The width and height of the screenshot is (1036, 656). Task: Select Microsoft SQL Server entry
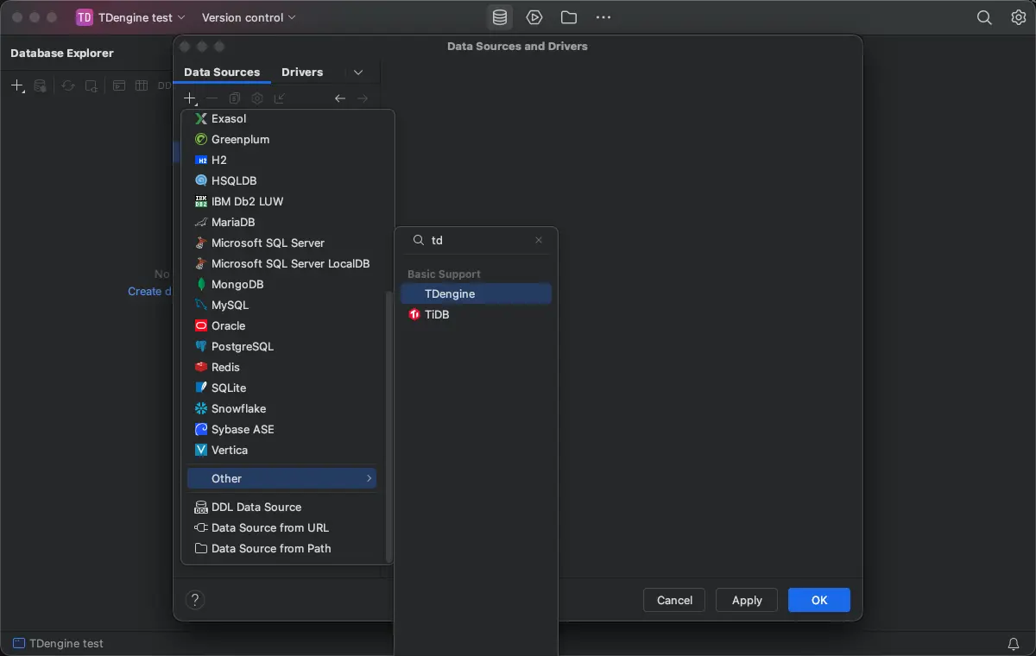pyautogui.click(x=281, y=243)
